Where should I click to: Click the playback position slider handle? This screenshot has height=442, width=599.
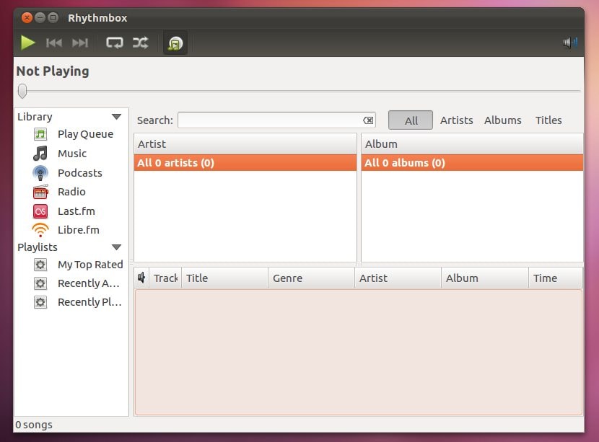(22, 92)
